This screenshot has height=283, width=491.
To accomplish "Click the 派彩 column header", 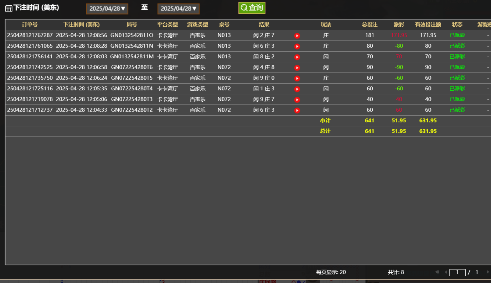I will click(399, 25).
